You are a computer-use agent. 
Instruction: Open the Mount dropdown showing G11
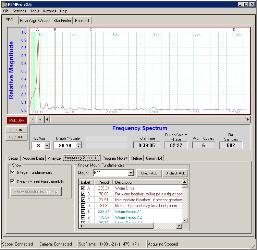[x=131, y=173]
